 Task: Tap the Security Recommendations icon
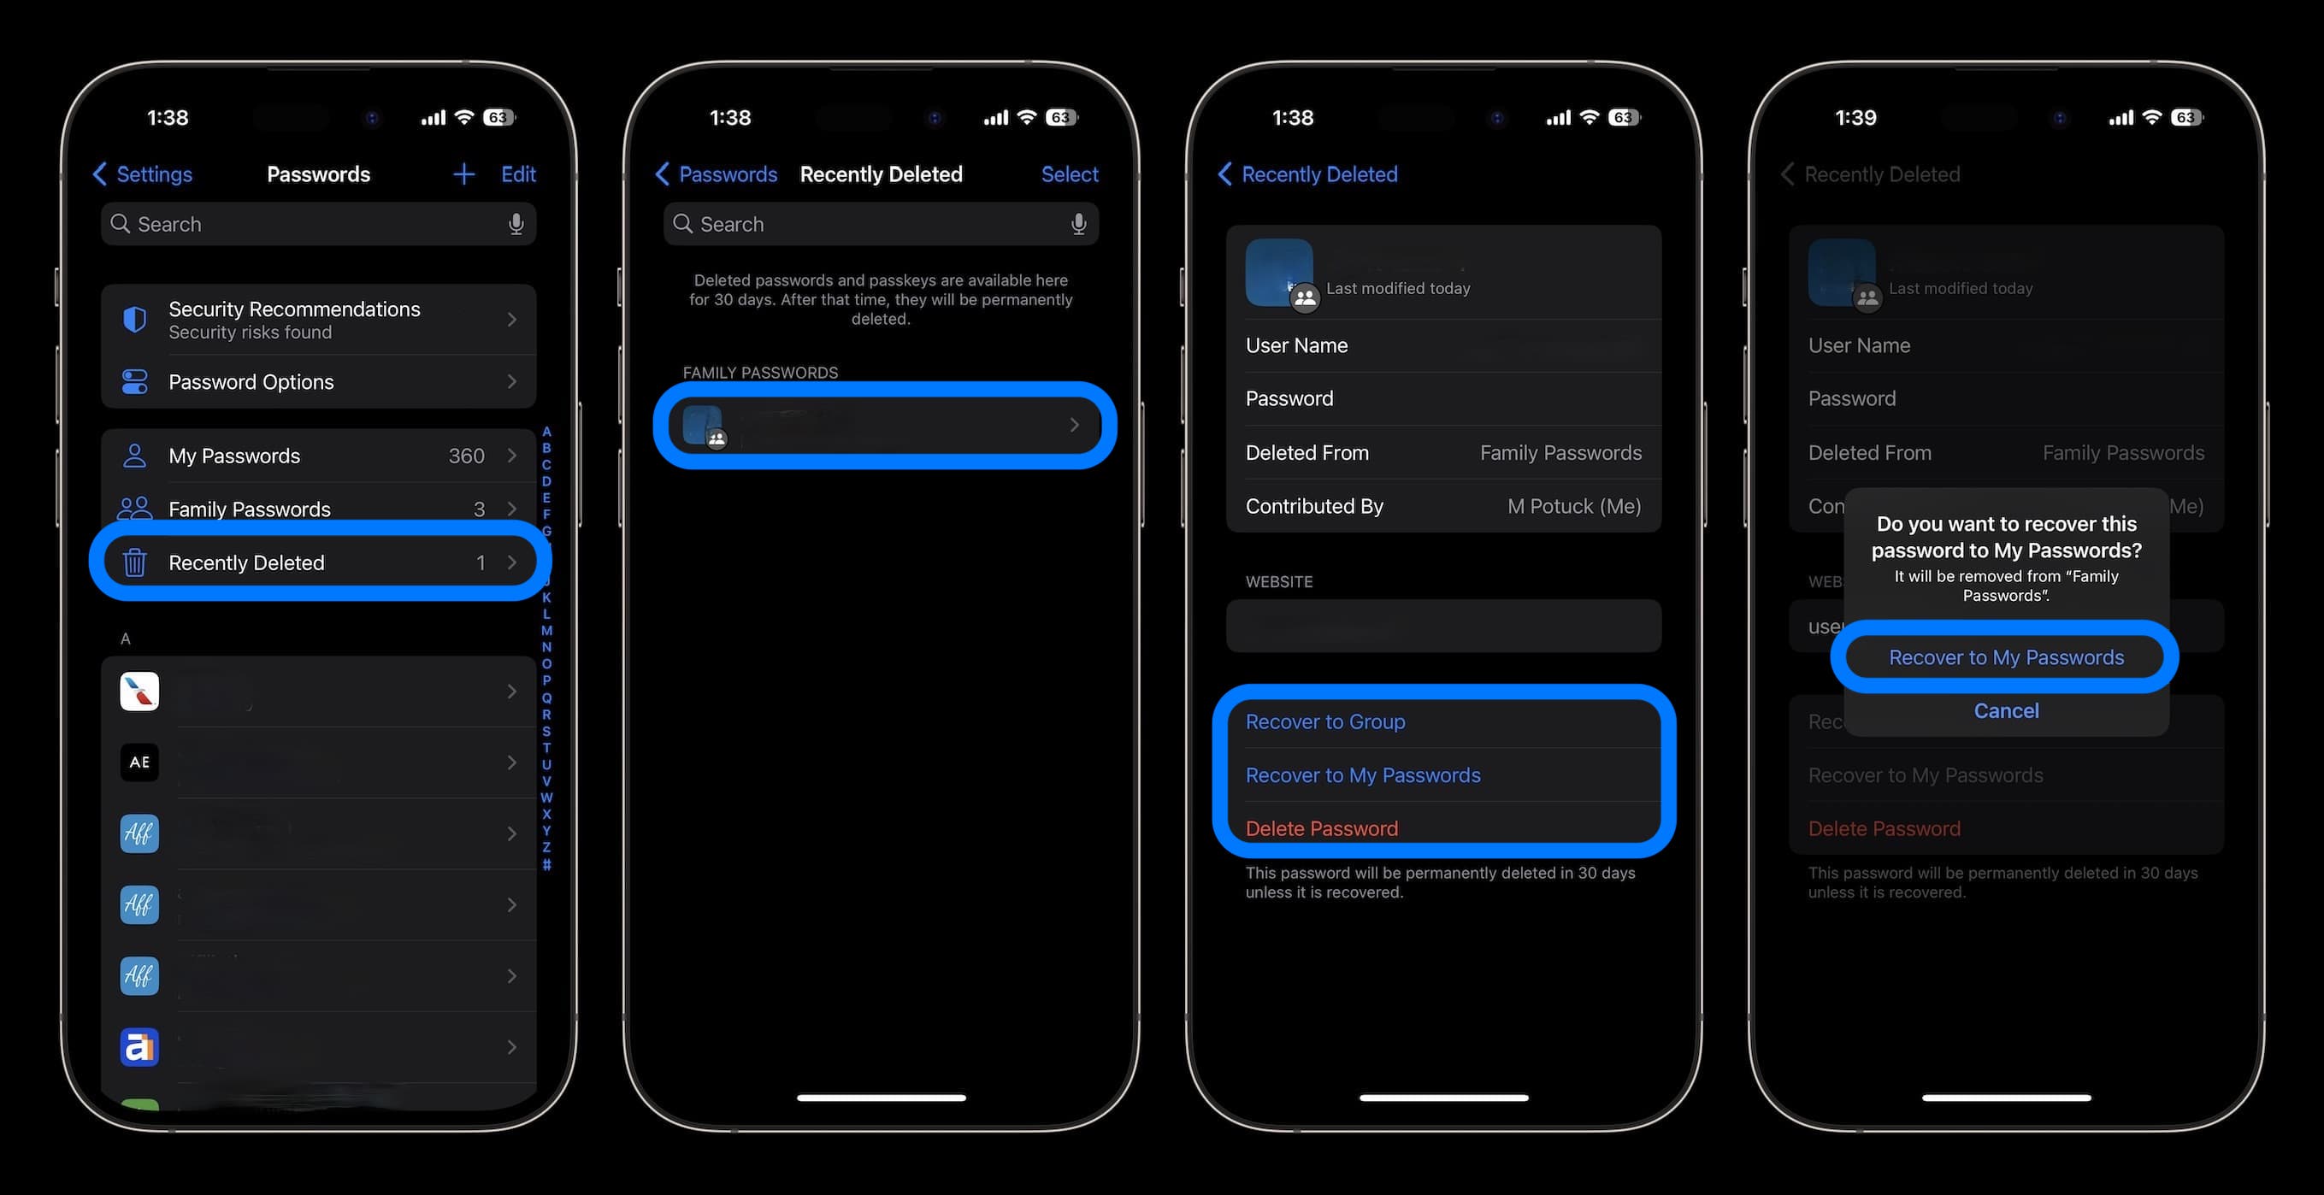click(x=134, y=317)
